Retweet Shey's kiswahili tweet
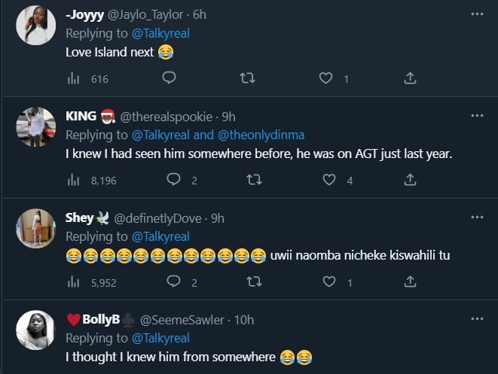Viewport: 498px width, 374px height. (255, 281)
